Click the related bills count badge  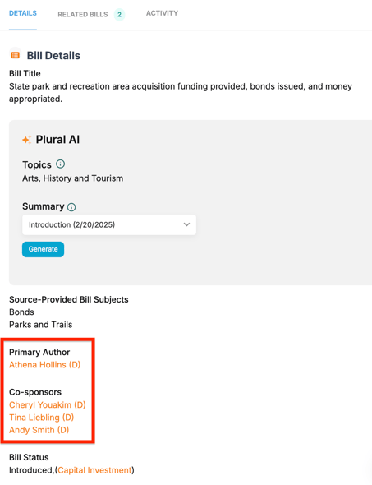click(x=119, y=15)
